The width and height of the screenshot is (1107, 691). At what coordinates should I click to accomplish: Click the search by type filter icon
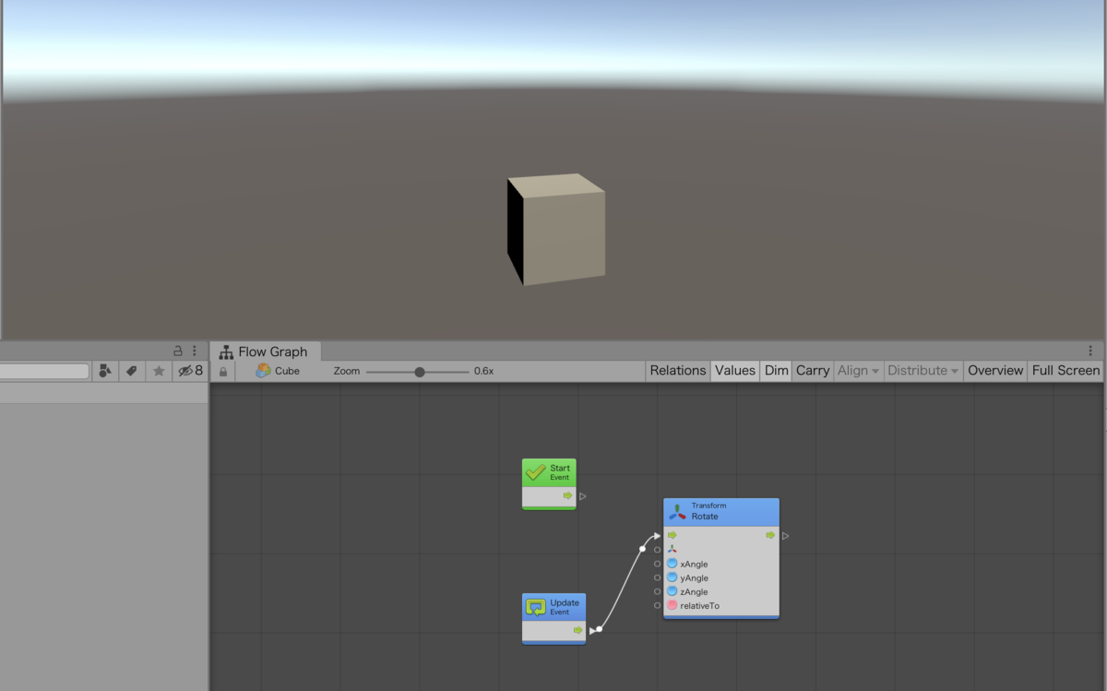pyautogui.click(x=105, y=370)
